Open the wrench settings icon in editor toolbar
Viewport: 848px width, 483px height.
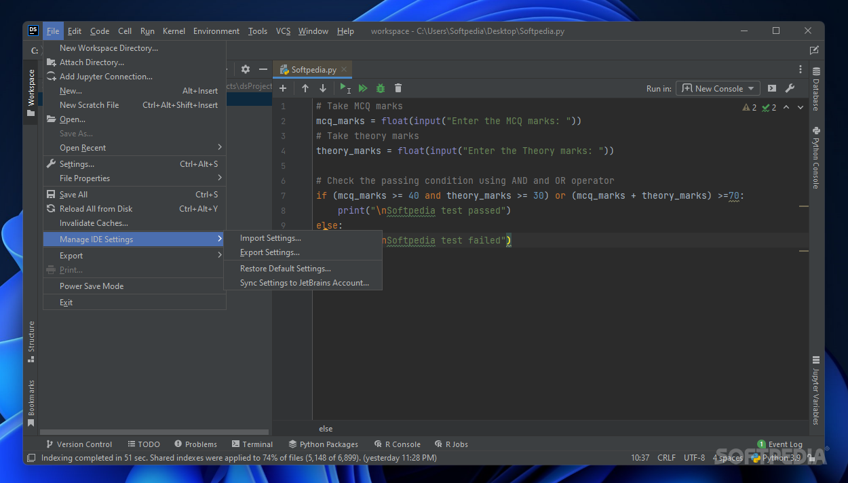(790, 88)
